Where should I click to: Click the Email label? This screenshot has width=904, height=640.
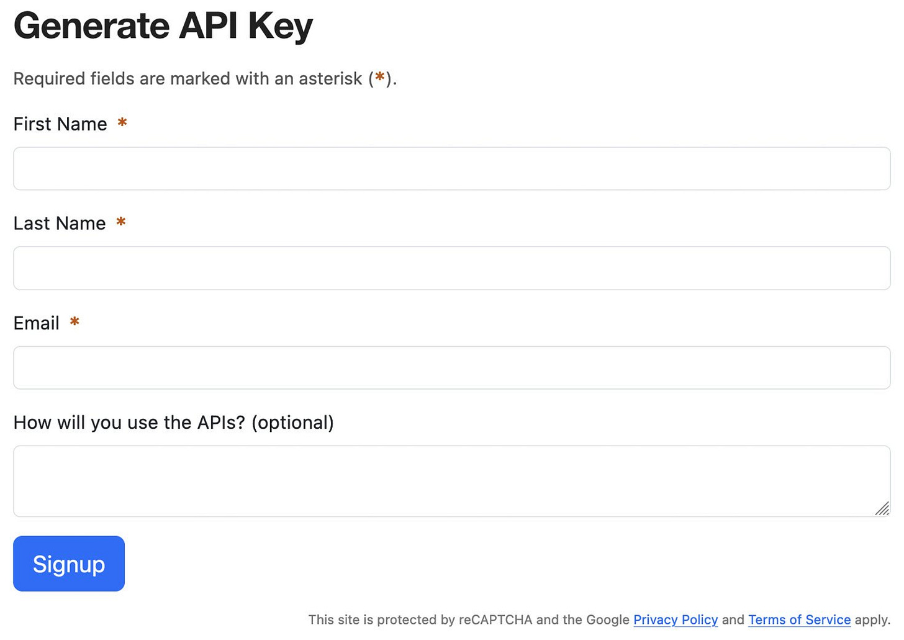click(36, 323)
